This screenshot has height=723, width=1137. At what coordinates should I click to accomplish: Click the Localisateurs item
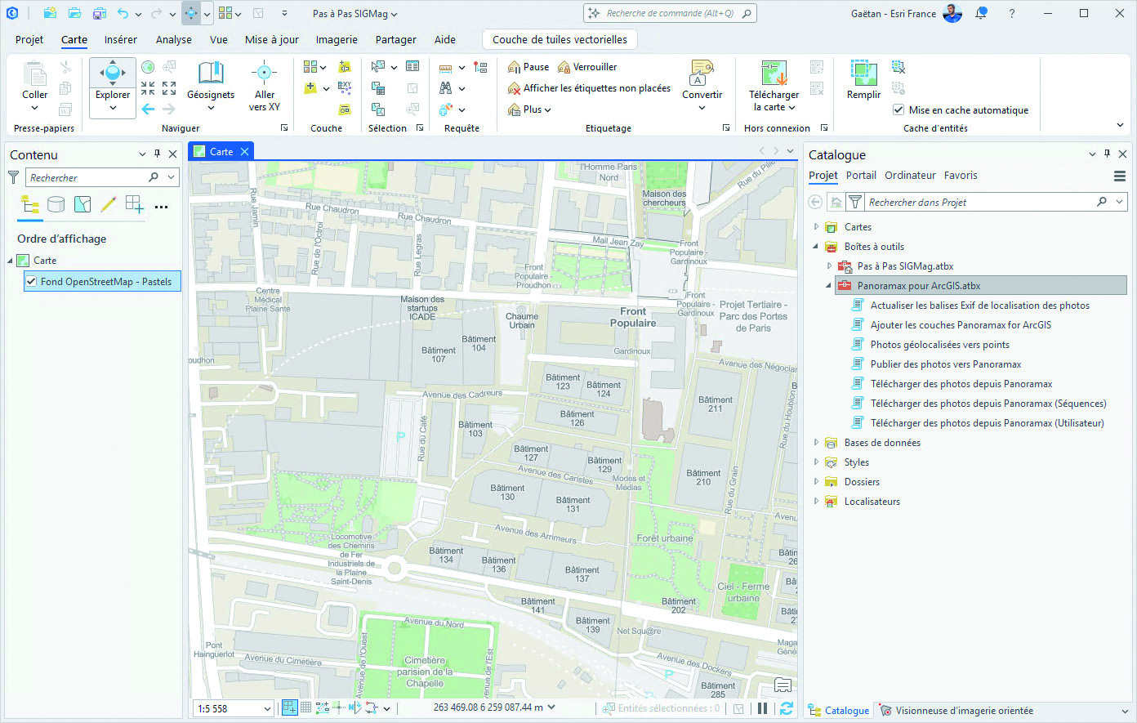(872, 502)
